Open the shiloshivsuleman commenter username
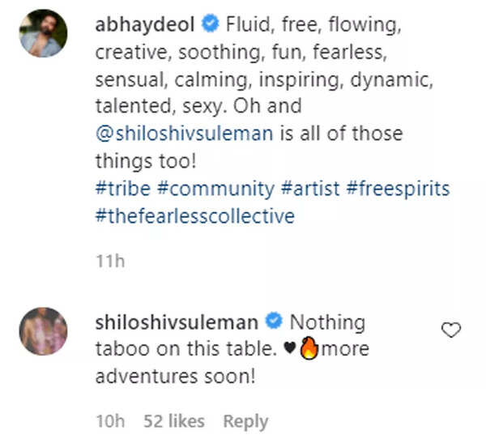 click(177, 322)
